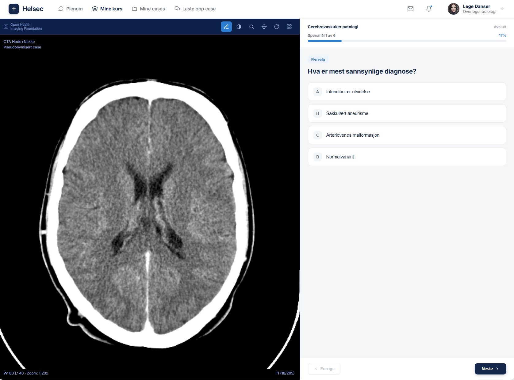Viewport: 514px width, 380px height.
Task: Click the Helsec brand name
Action: [x=33, y=9]
